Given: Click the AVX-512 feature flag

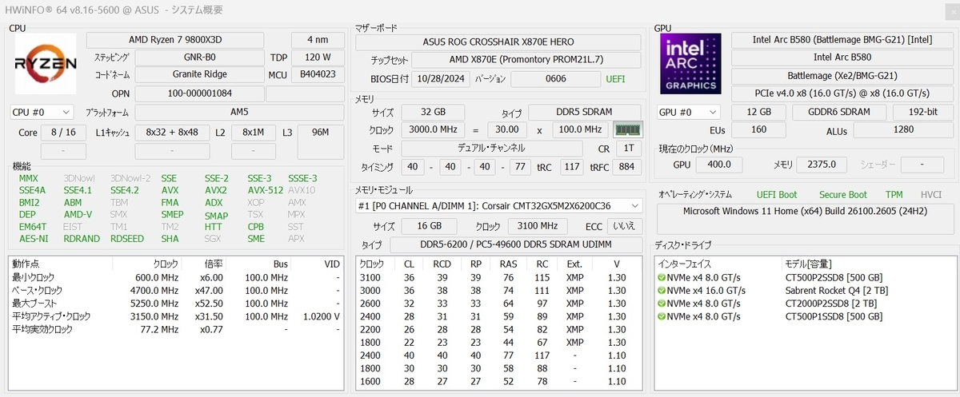Looking at the screenshot, I should [265, 190].
